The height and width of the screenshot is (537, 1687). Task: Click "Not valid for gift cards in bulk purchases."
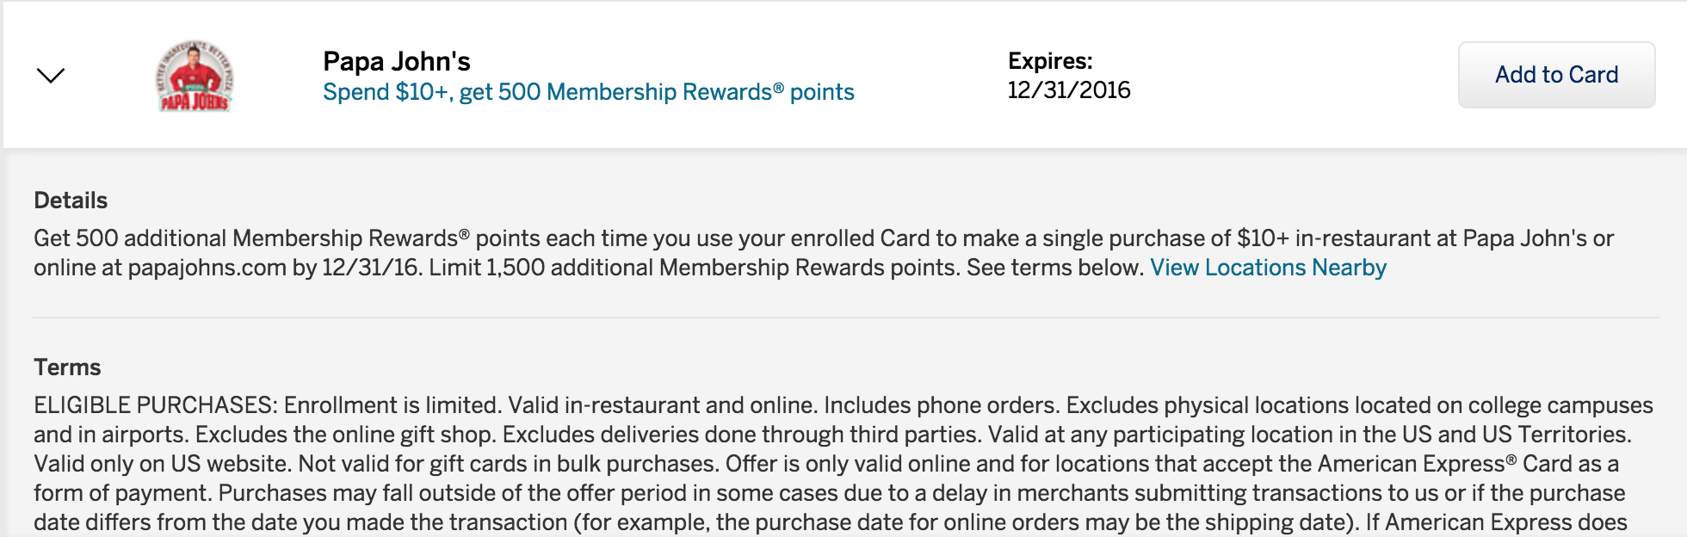click(507, 464)
